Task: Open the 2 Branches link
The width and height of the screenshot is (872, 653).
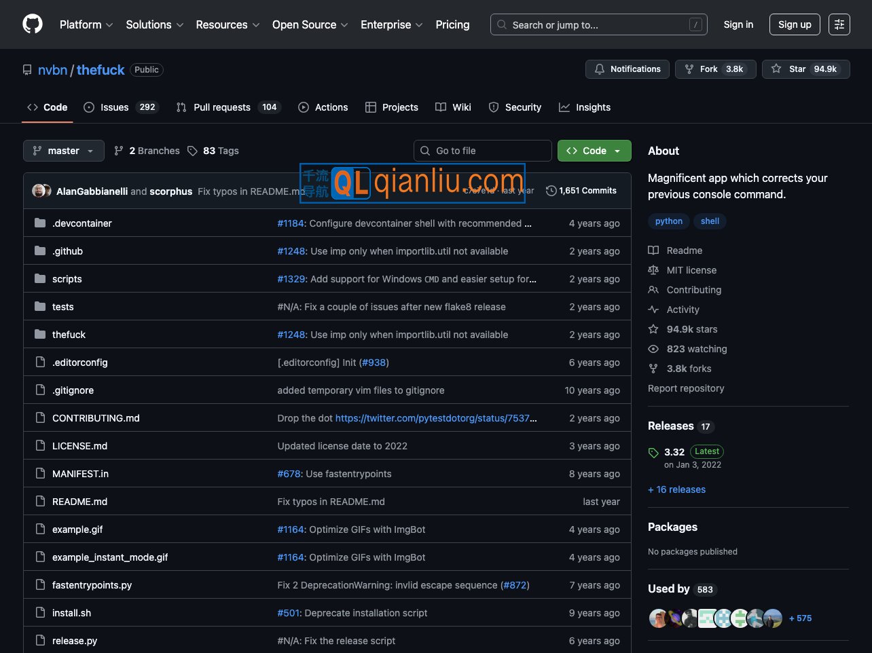Action: (147, 151)
